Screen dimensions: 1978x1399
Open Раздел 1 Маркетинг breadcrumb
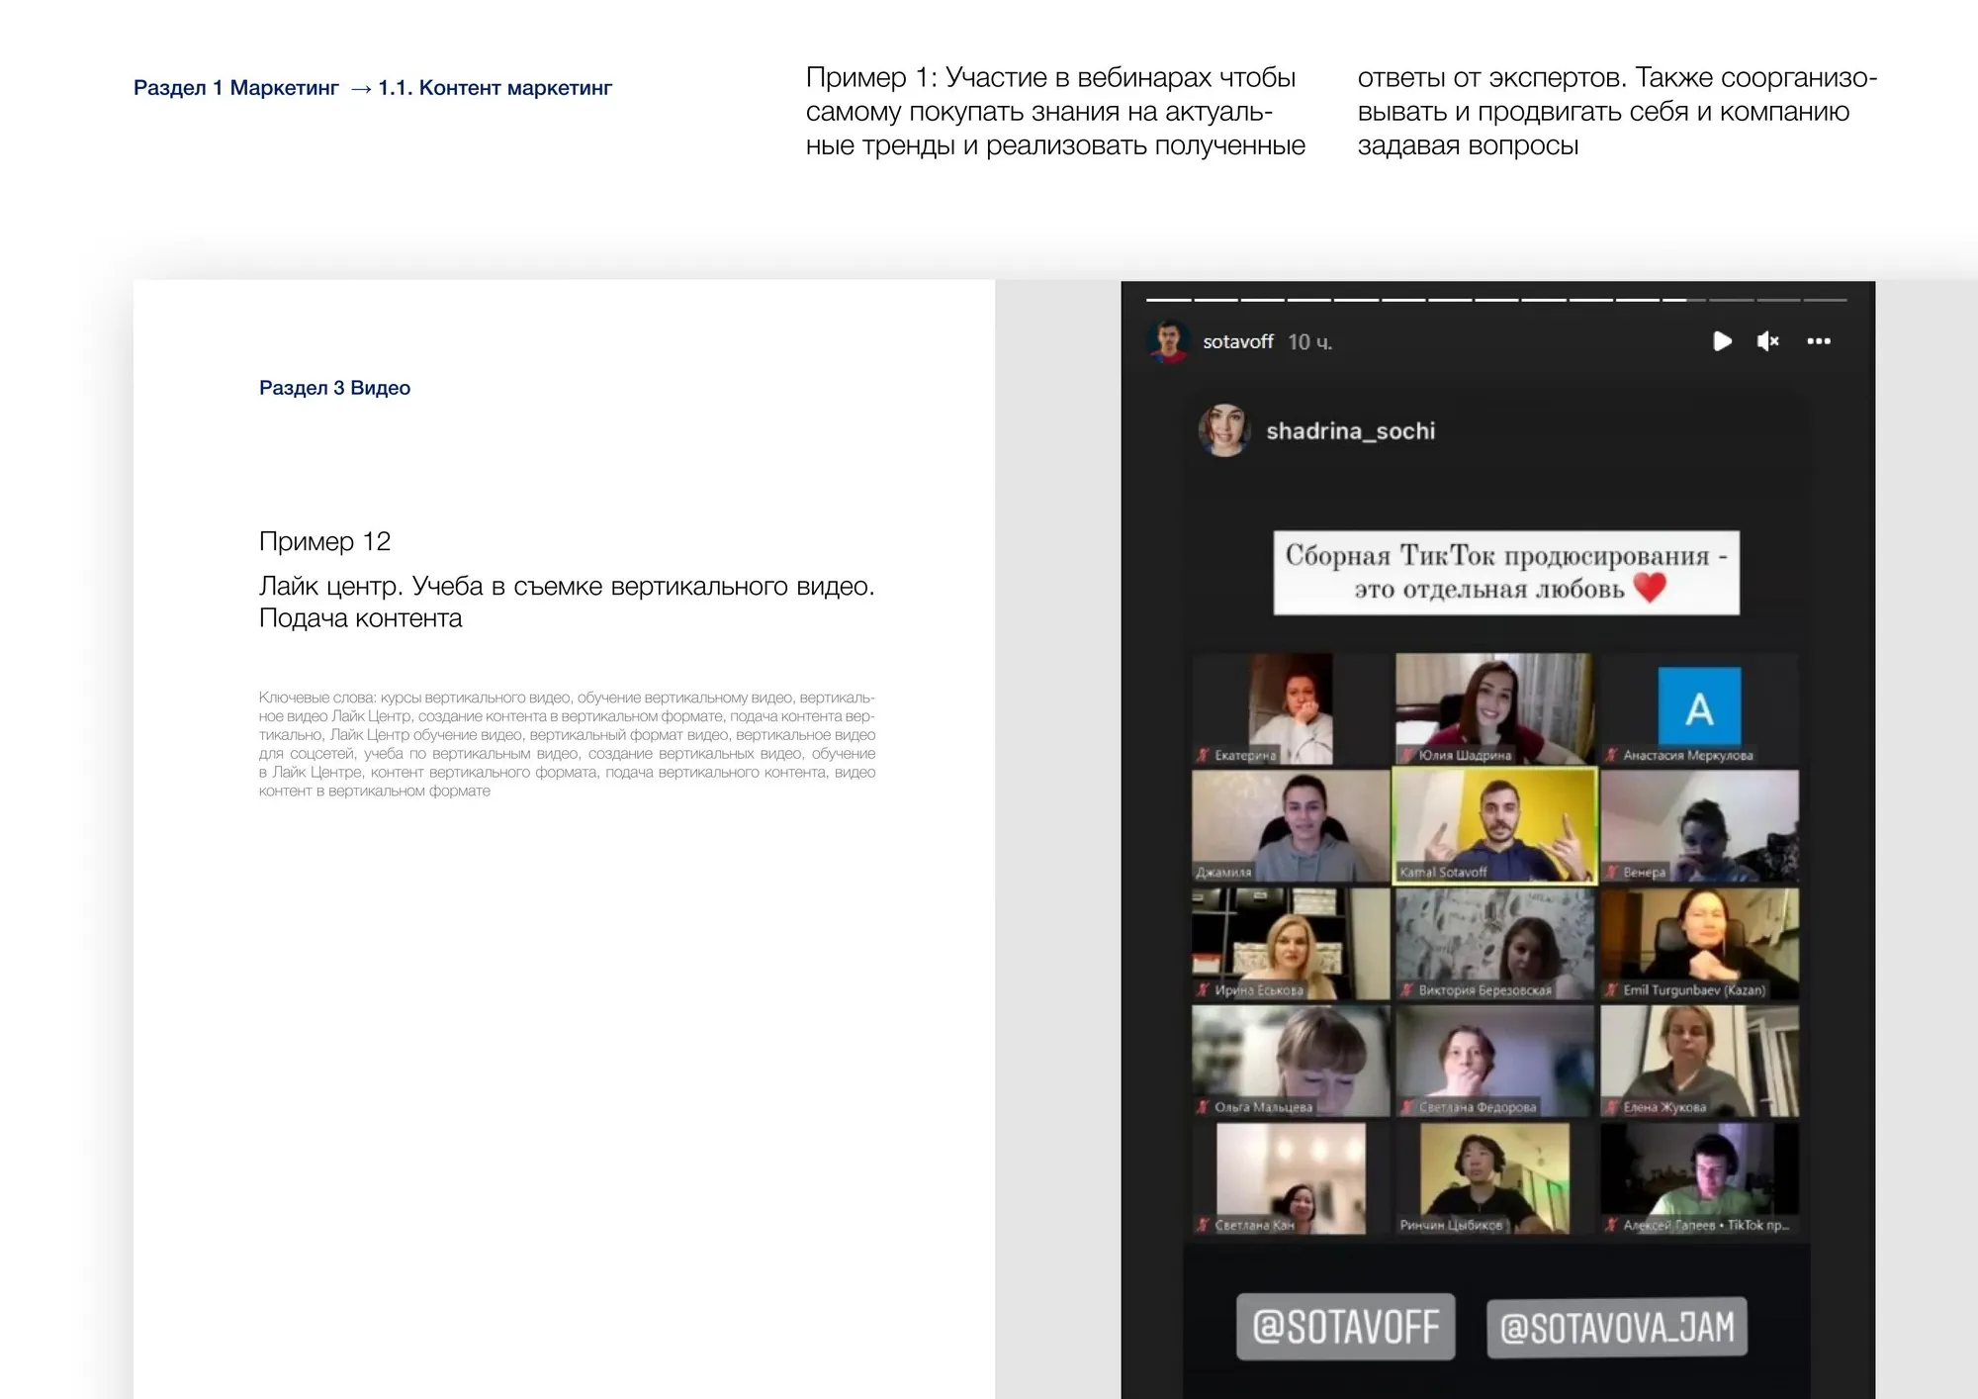point(235,88)
